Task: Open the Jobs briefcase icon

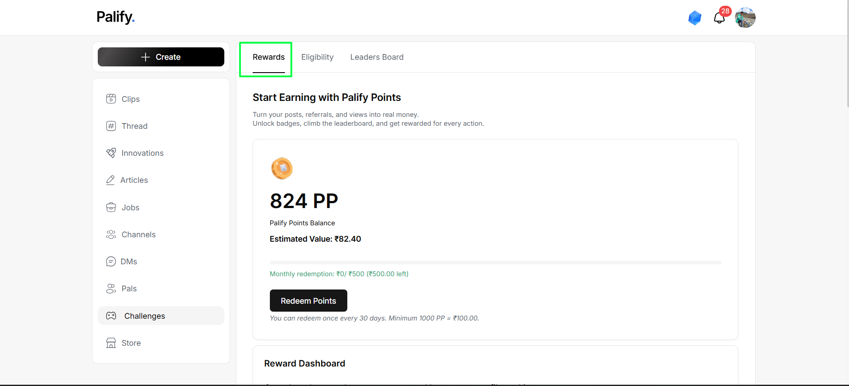Action: pyautogui.click(x=111, y=207)
